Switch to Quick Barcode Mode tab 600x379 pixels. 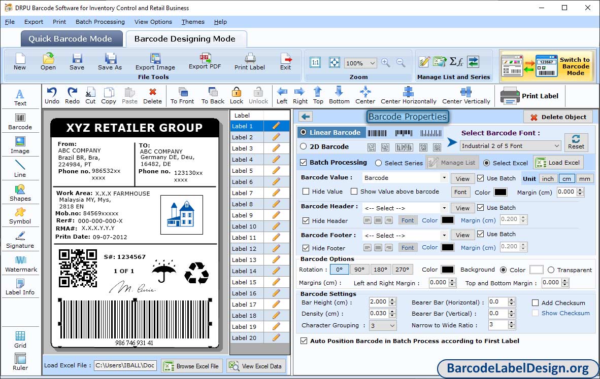(x=71, y=39)
